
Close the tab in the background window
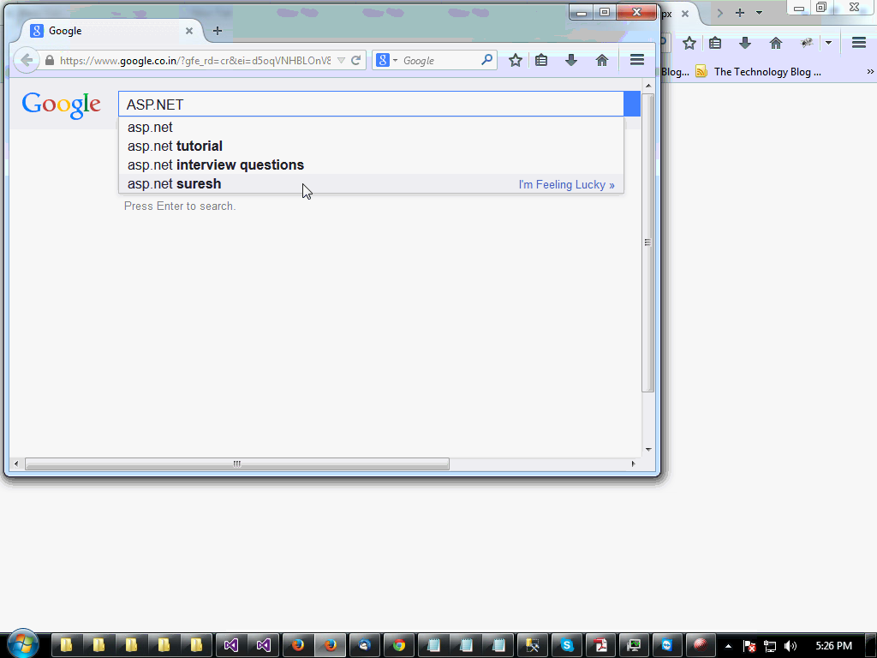click(684, 14)
